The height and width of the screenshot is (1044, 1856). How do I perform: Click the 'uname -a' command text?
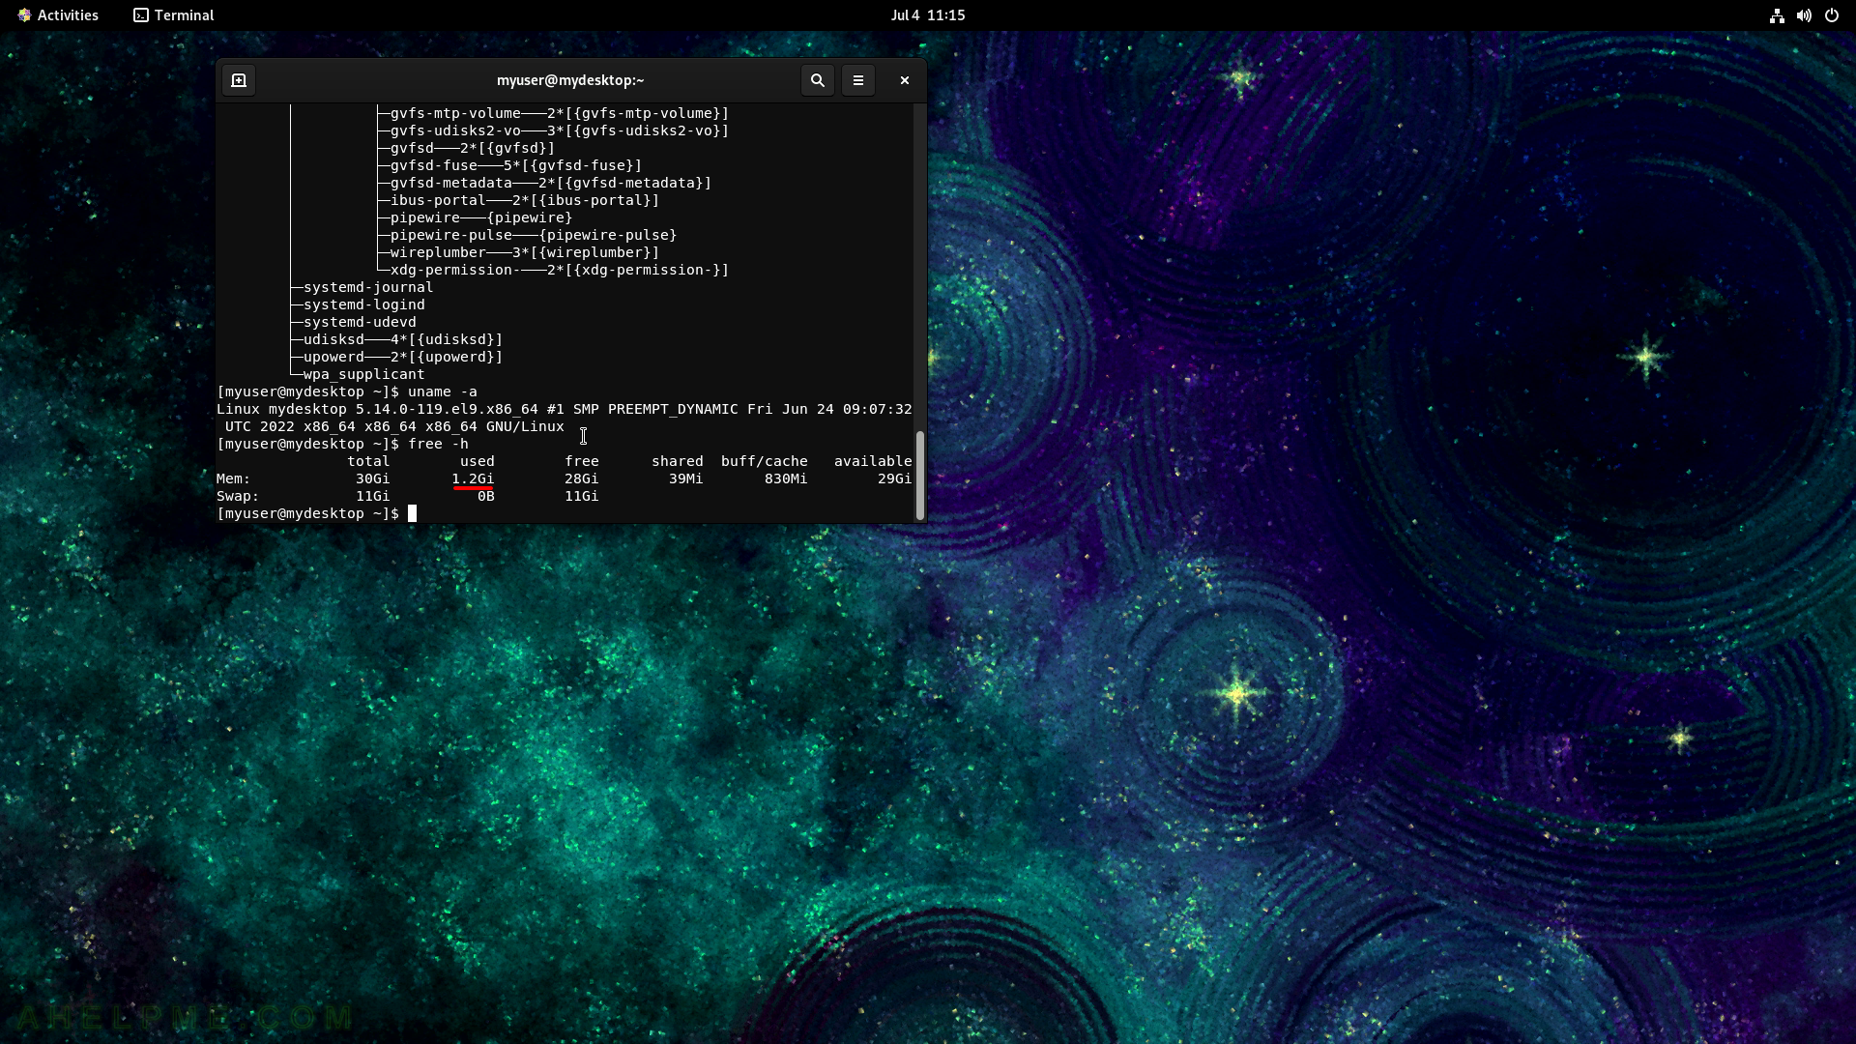tap(443, 391)
